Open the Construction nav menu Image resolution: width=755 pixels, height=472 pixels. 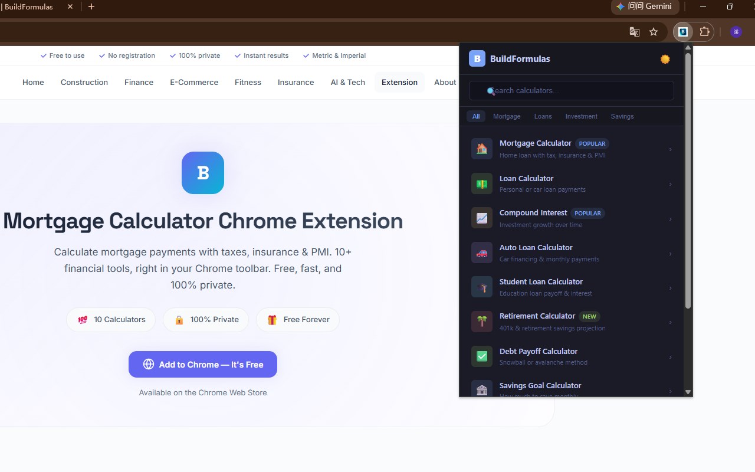pos(84,83)
